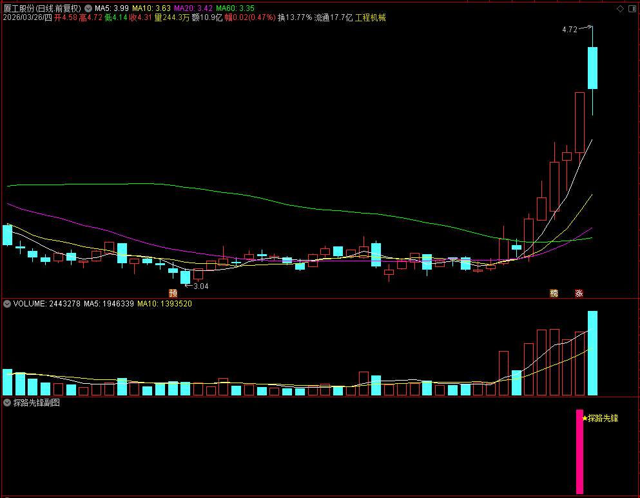
Task: Click the high price 高4.72 in header
Action: [91, 17]
